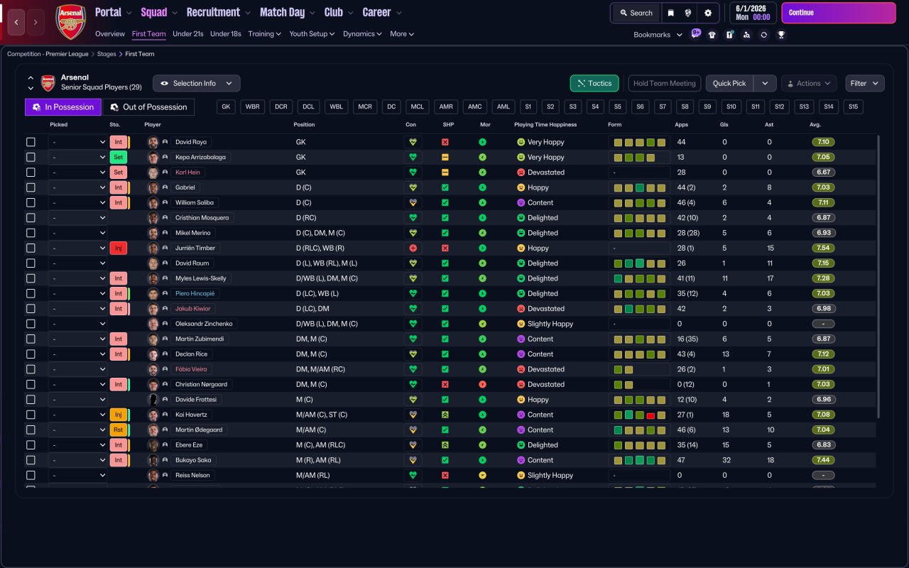Click the tactics board icon in the bookmarks bar
The height and width of the screenshot is (568, 909).
coord(729,35)
